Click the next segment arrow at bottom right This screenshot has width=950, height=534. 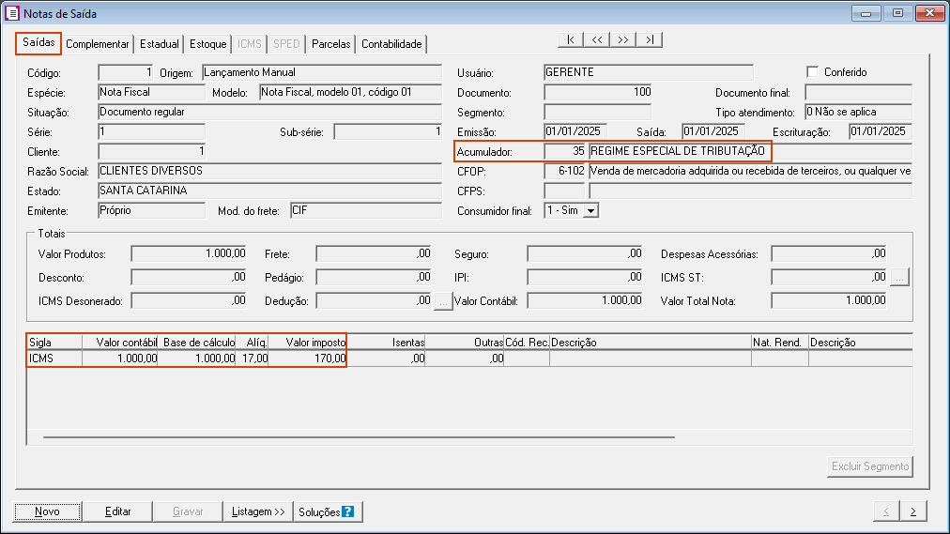coord(912,511)
